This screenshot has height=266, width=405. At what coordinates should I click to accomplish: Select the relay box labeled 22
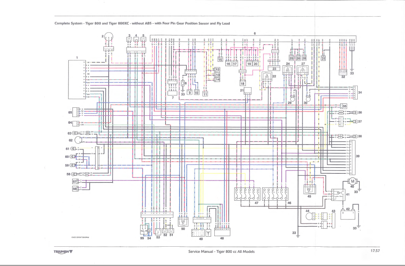point(267,77)
